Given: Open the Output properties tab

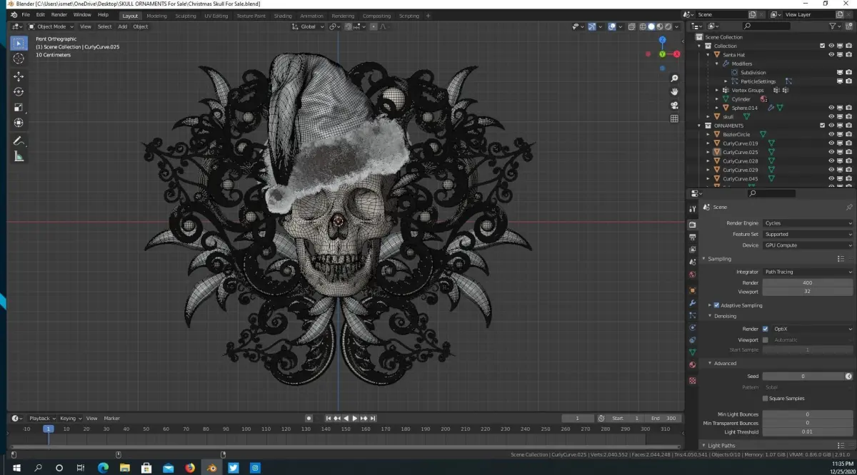Looking at the screenshot, I should 692,237.
